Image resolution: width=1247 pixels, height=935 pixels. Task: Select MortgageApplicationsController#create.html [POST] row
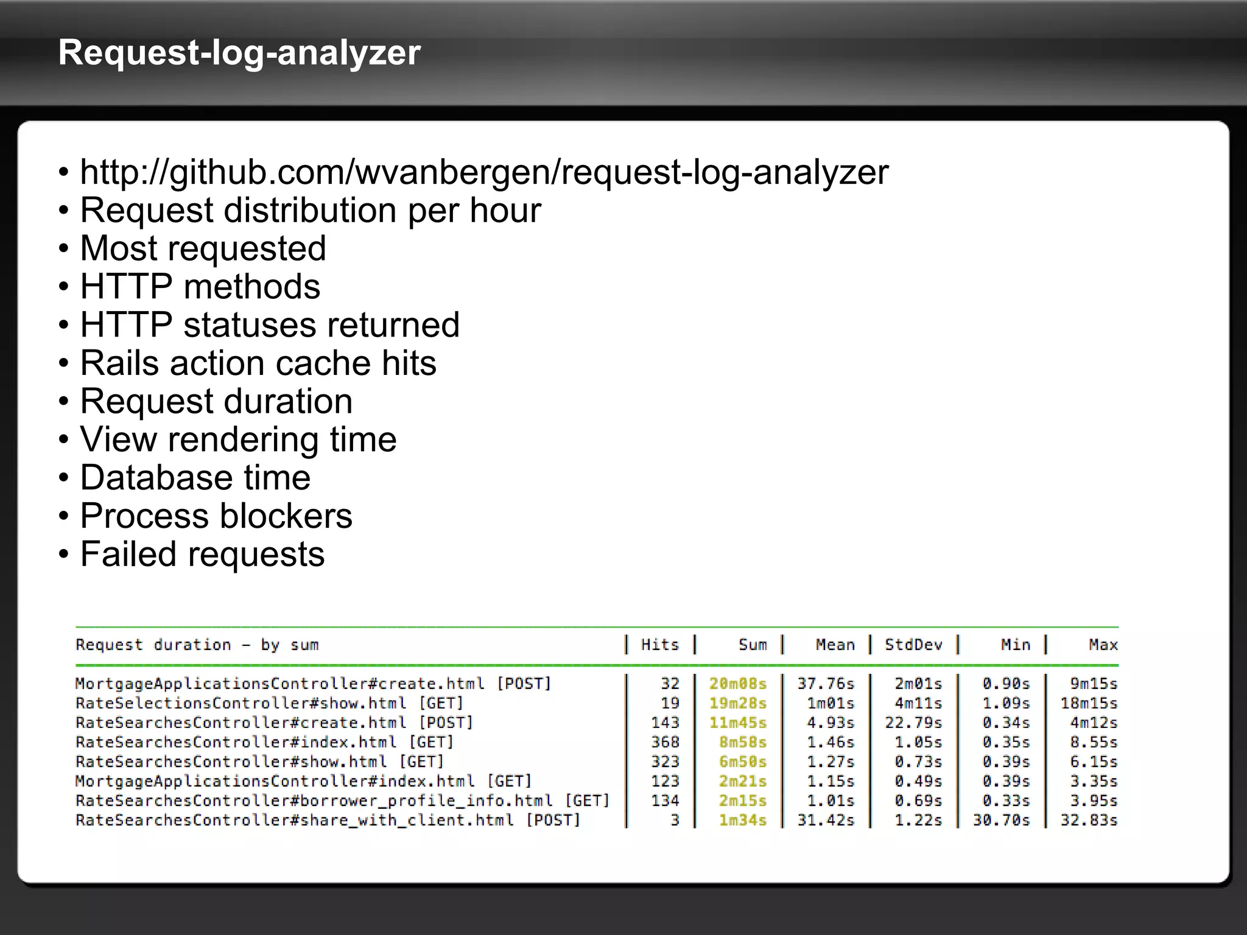click(x=597, y=684)
